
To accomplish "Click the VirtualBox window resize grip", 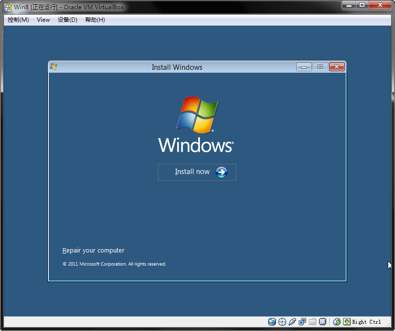I will [388, 325].
